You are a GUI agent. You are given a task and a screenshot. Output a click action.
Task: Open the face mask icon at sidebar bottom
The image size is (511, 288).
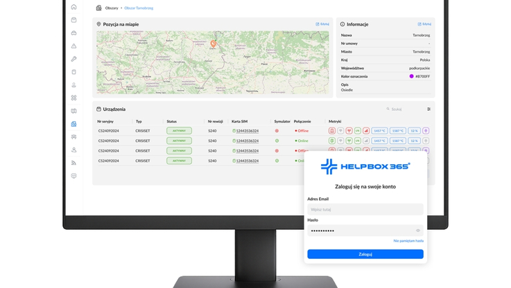pyautogui.click(x=73, y=176)
